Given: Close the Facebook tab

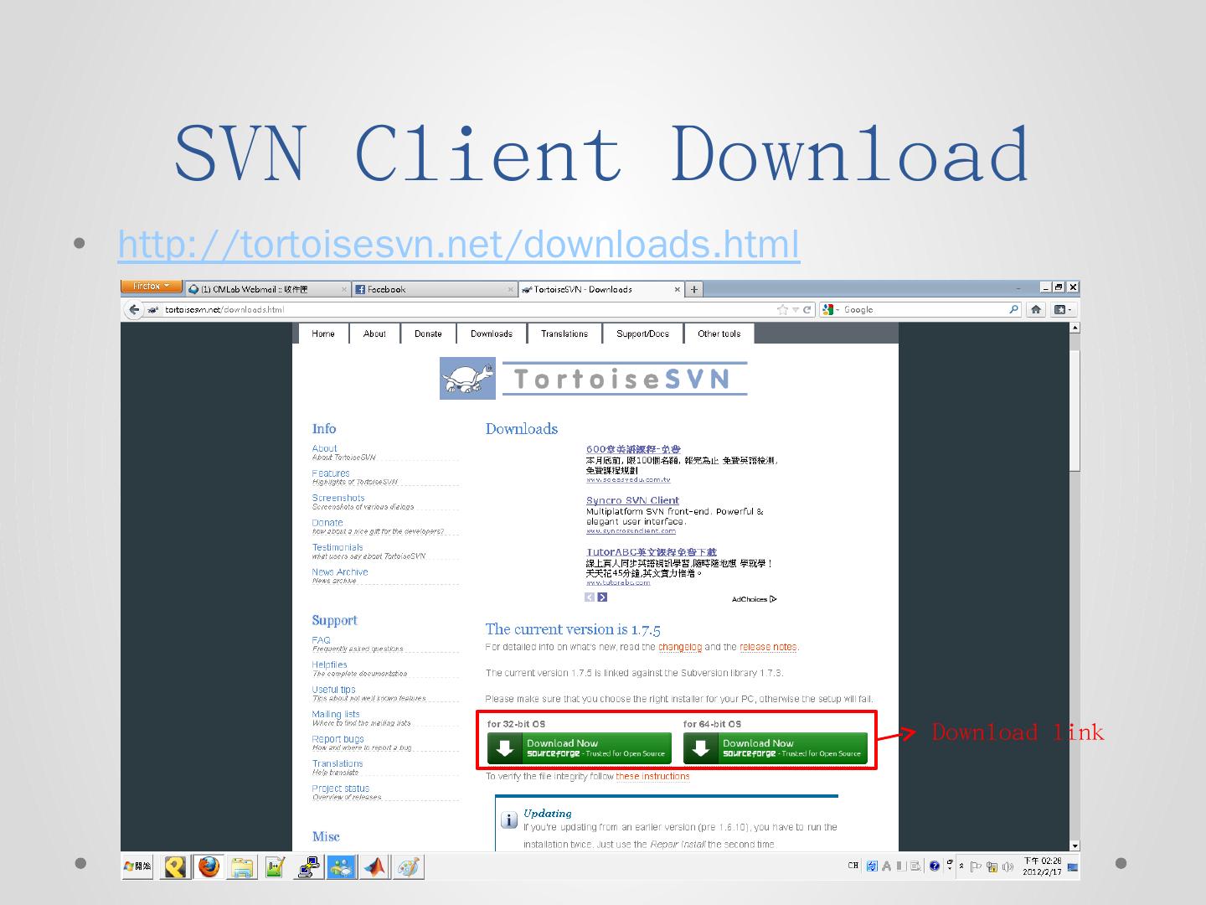Looking at the screenshot, I should point(511,289).
